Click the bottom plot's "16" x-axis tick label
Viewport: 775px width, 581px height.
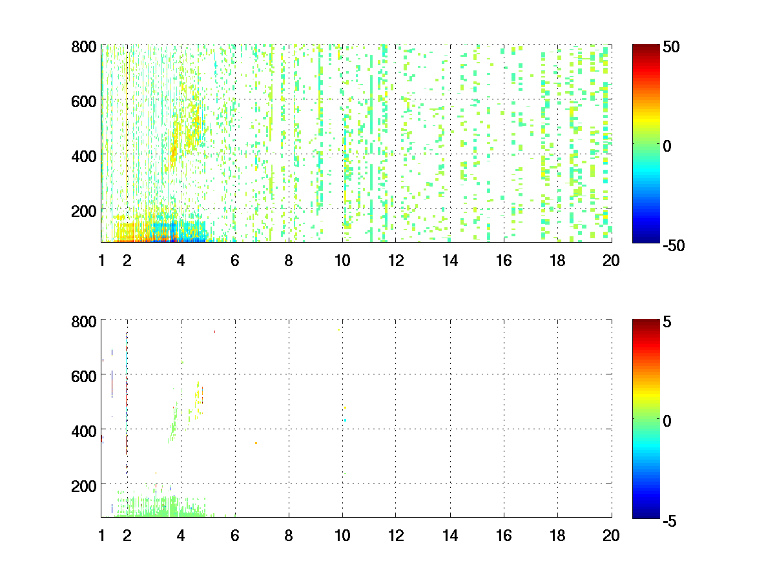tap(504, 535)
